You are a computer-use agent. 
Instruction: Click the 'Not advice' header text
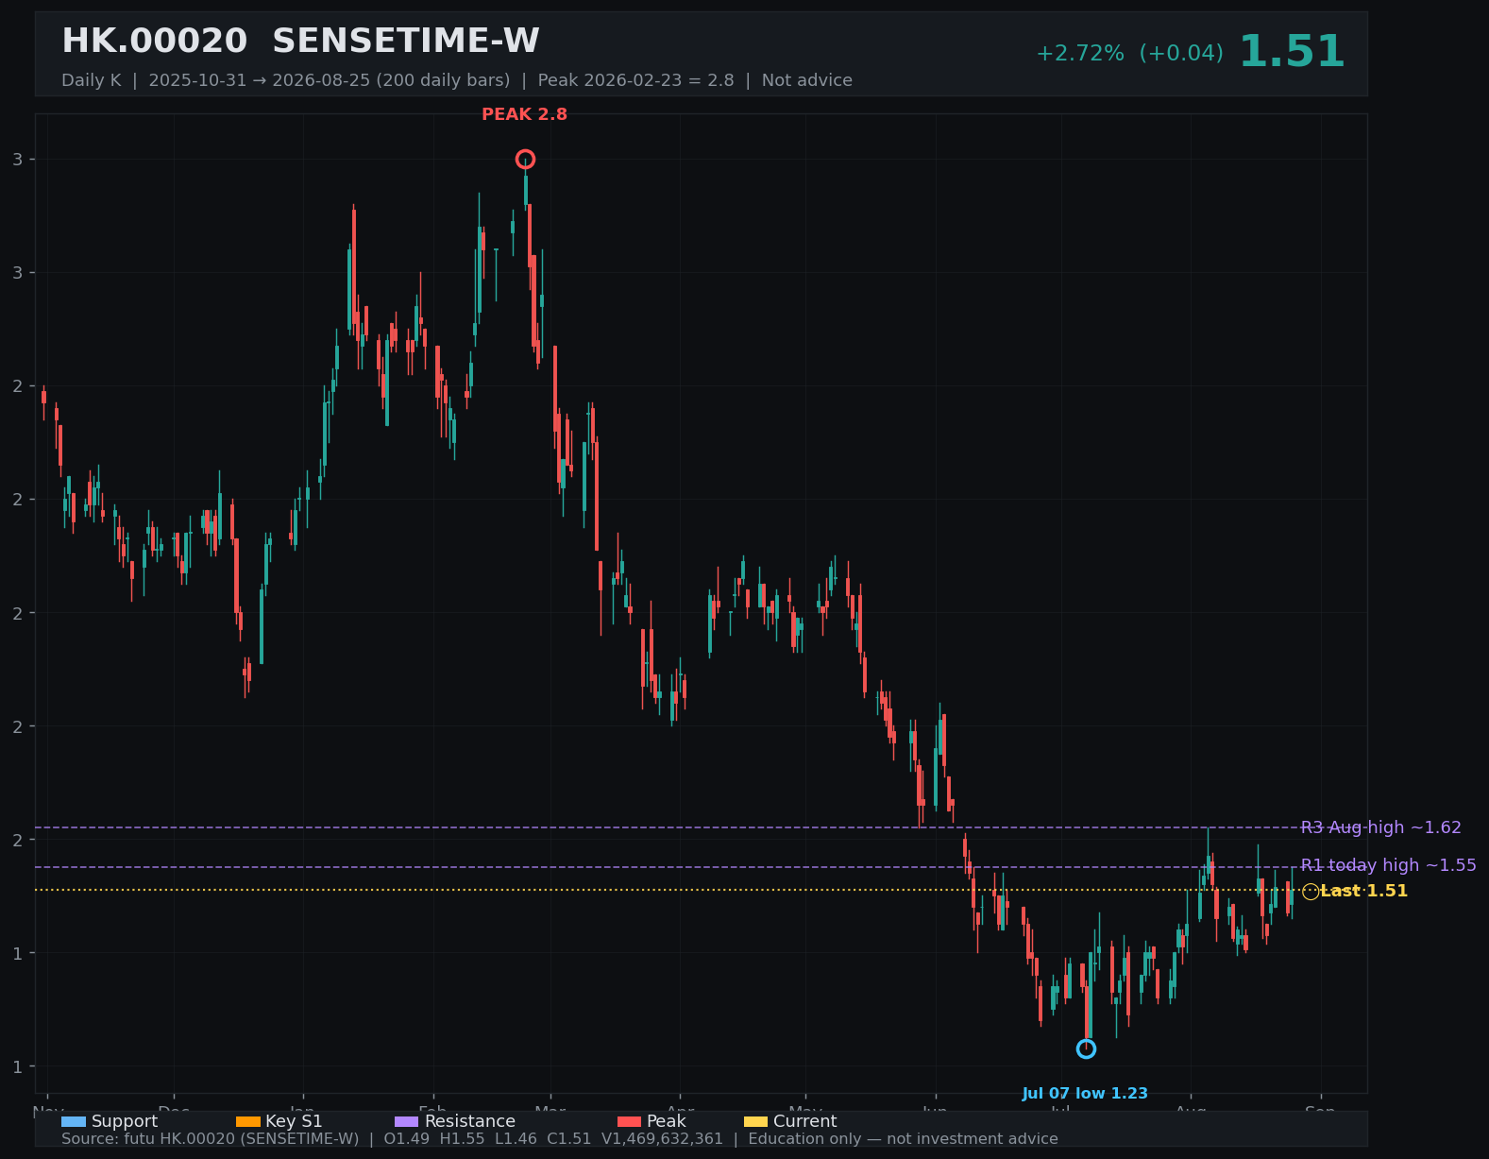807,80
